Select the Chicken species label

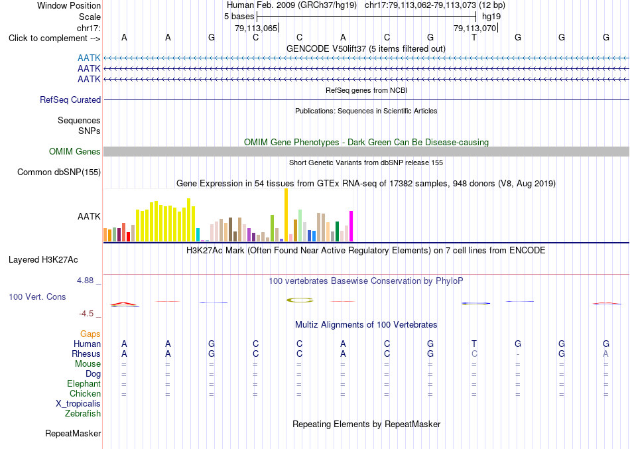[85, 393]
